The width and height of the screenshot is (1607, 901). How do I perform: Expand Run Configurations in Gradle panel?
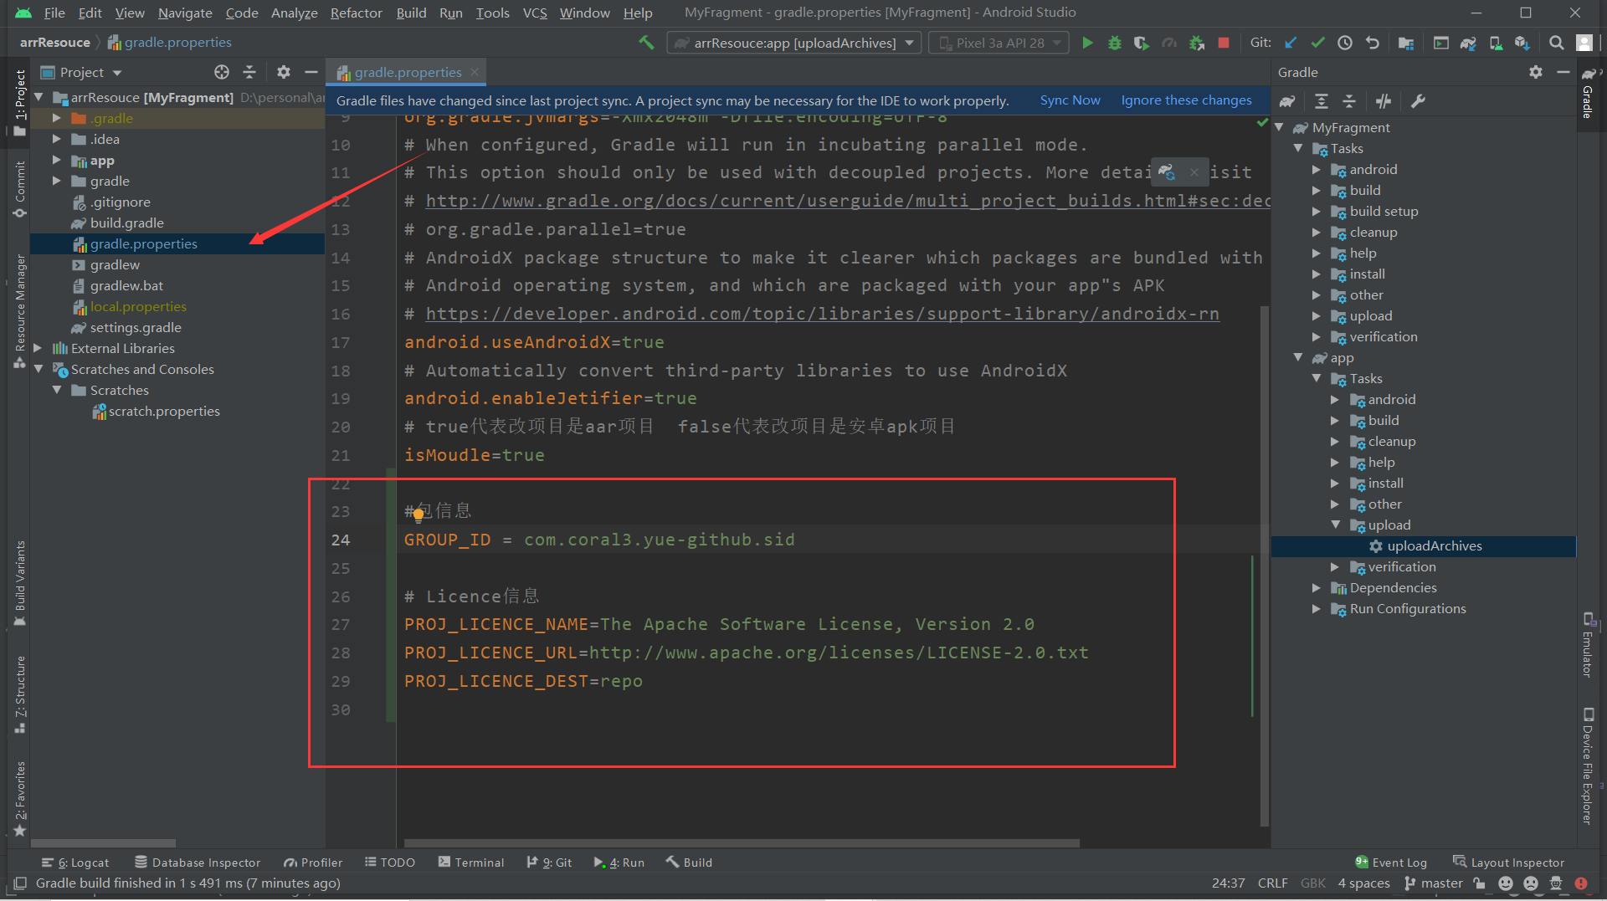1316,609
